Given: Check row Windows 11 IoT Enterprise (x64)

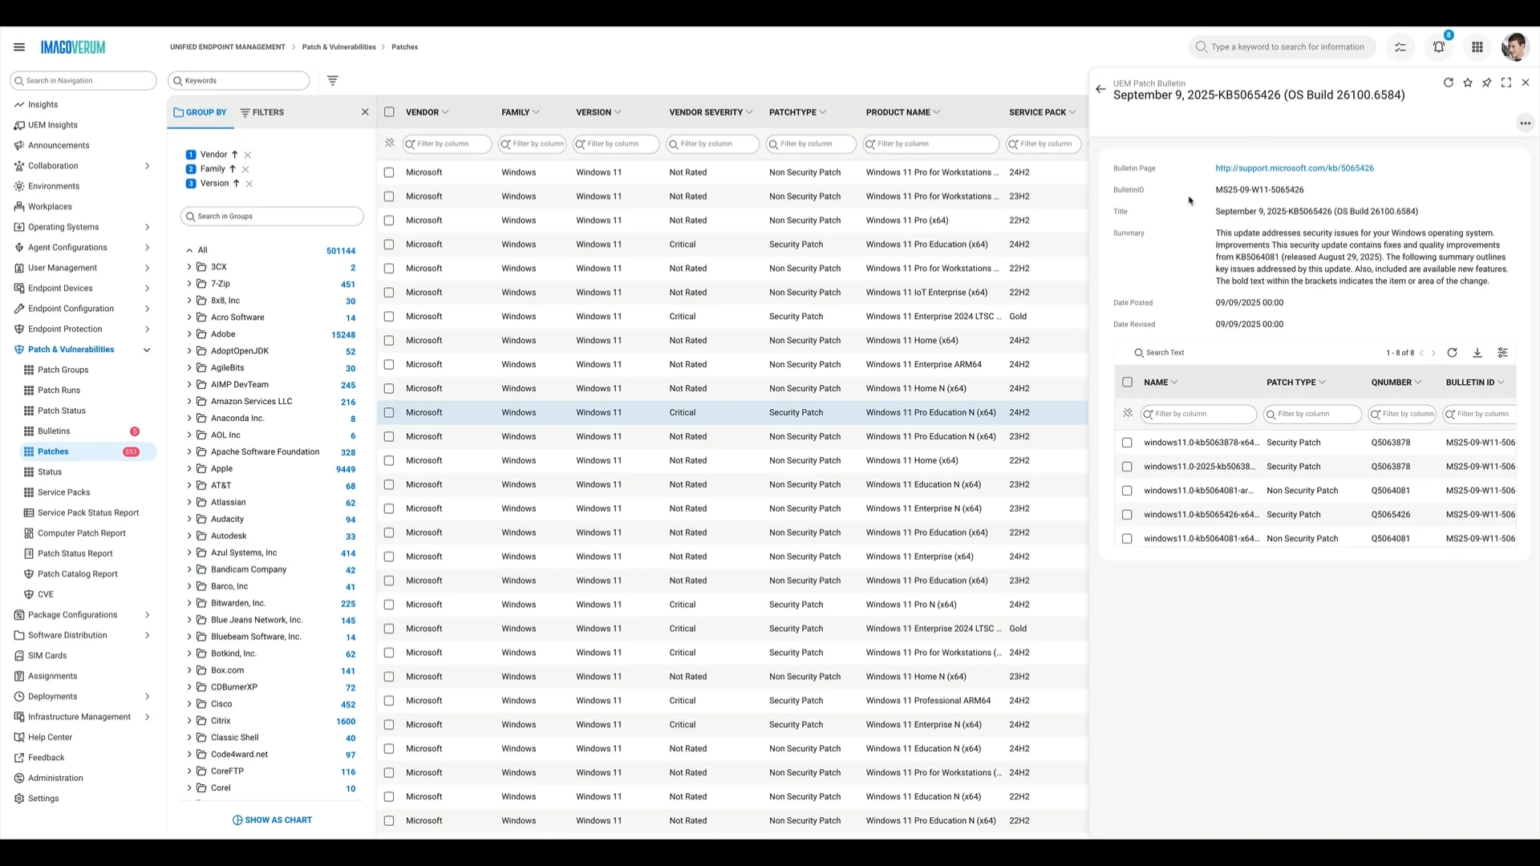Looking at the screenshot, I should (389, 293).
